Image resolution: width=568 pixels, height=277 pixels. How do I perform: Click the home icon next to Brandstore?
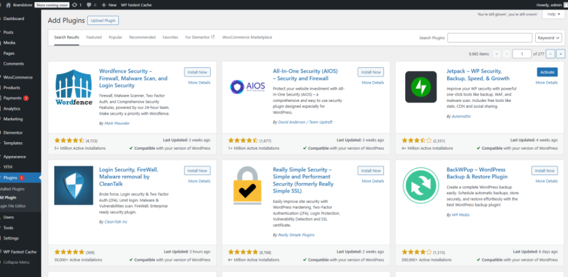point(8,5)
